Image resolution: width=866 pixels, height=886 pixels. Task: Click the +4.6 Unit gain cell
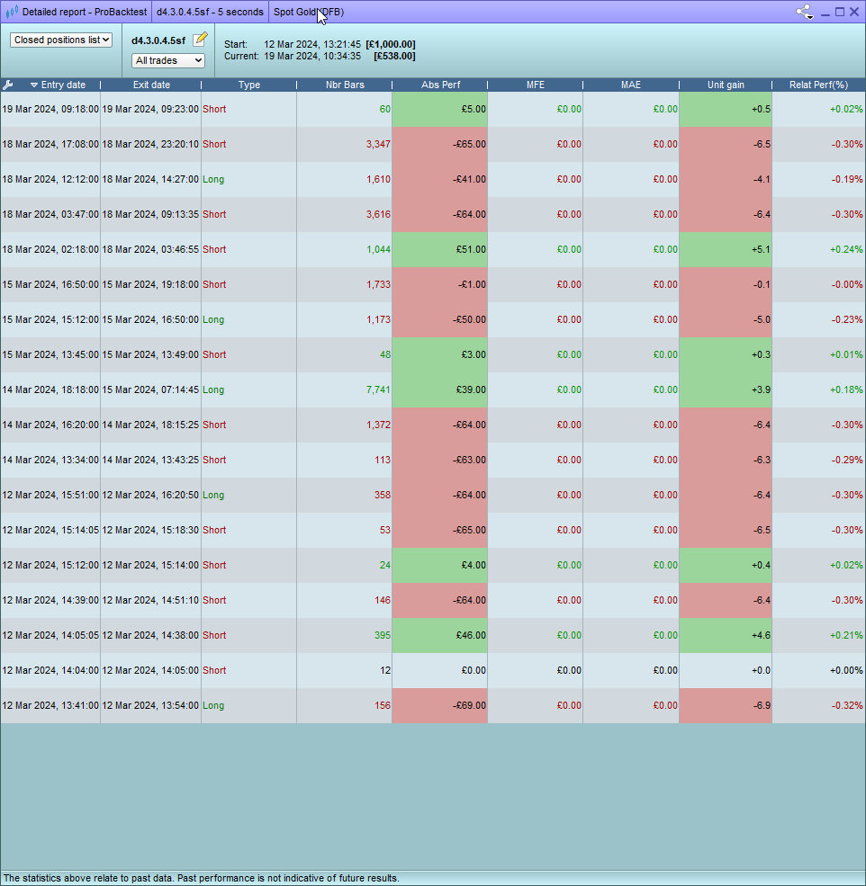pyautogui.click(x=726, y=634)
